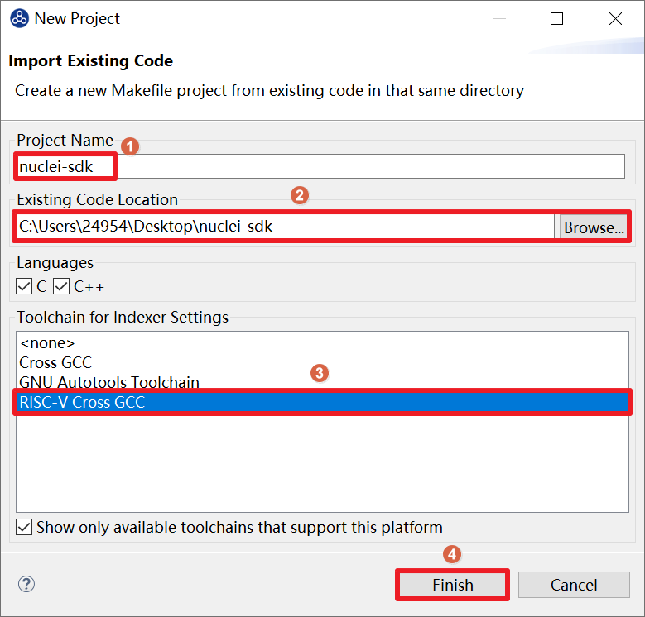Choose Cross GCC toolchain
The height and width of the screenshot is (617, 645).
55,362
